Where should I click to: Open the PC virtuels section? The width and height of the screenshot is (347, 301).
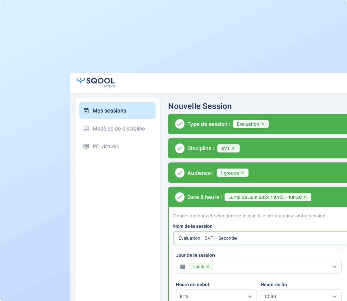(105, 146)
